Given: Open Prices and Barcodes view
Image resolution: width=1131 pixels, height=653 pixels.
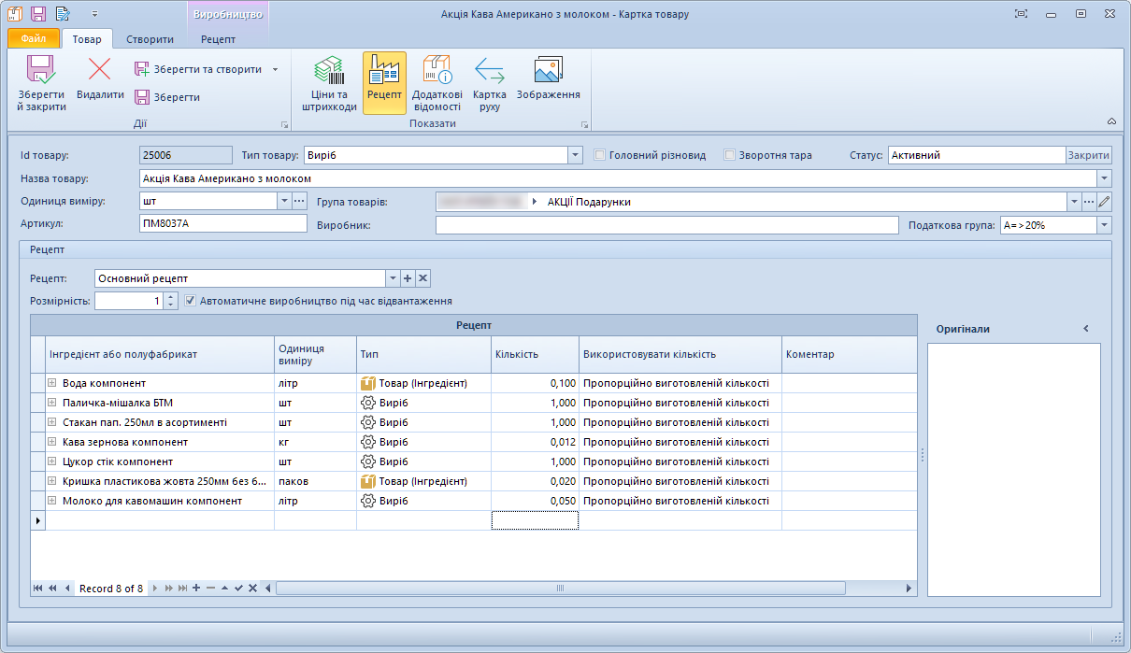Looking at the screenshot, I should [x=329, y=82].
